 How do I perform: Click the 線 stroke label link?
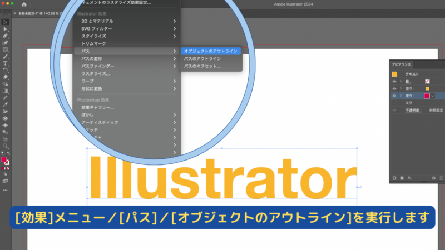pyautogui.click(x=408, y=81)
